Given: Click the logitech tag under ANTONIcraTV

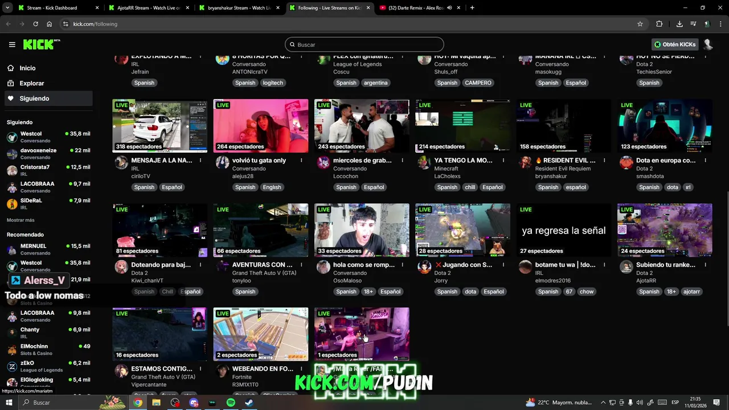Looking at the screenshot, I should [x=273, y=83].
